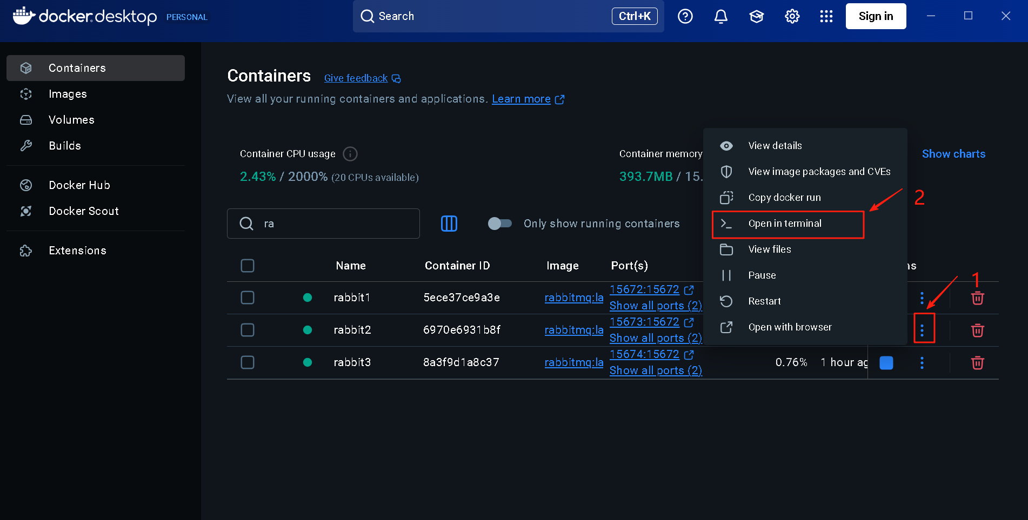Click the CPU usage info icon
Image resolution: width=1028 pixels, height=520 pixels.
(x=350, y=154)
